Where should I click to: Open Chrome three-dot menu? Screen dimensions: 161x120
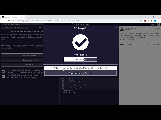point(159,21)
